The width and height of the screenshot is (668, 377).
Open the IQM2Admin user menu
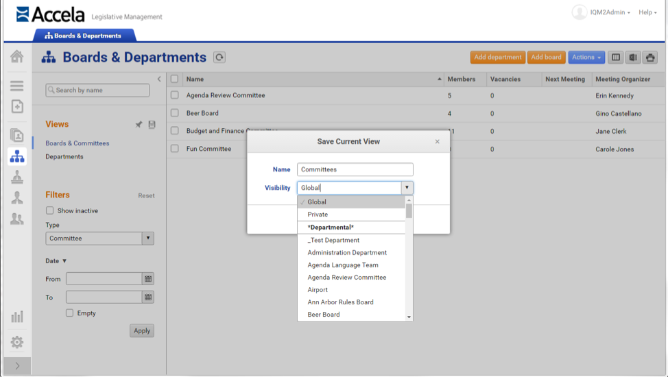point(610,12)
